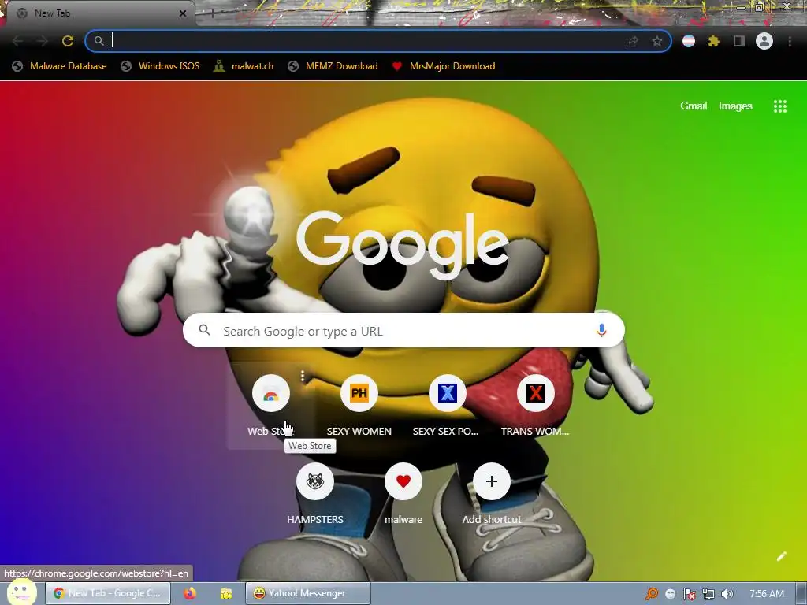Click the back navigation arrow

(x=17, y=41)
